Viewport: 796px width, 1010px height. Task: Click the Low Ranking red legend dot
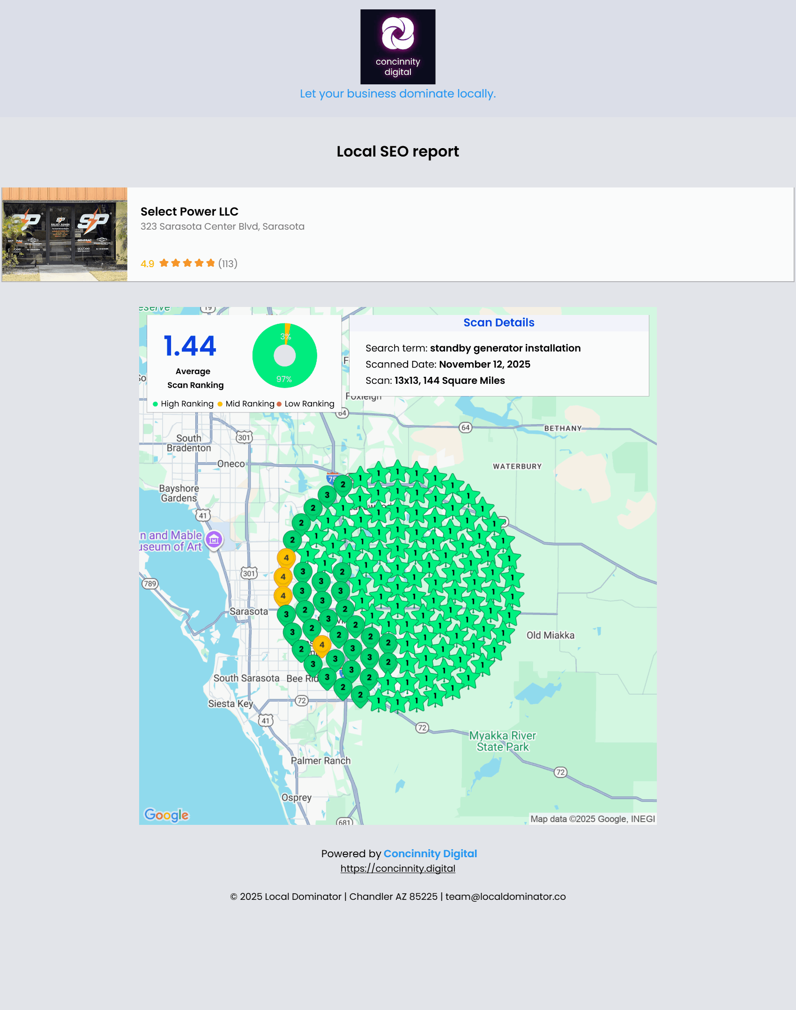click(x=279, y=404)
